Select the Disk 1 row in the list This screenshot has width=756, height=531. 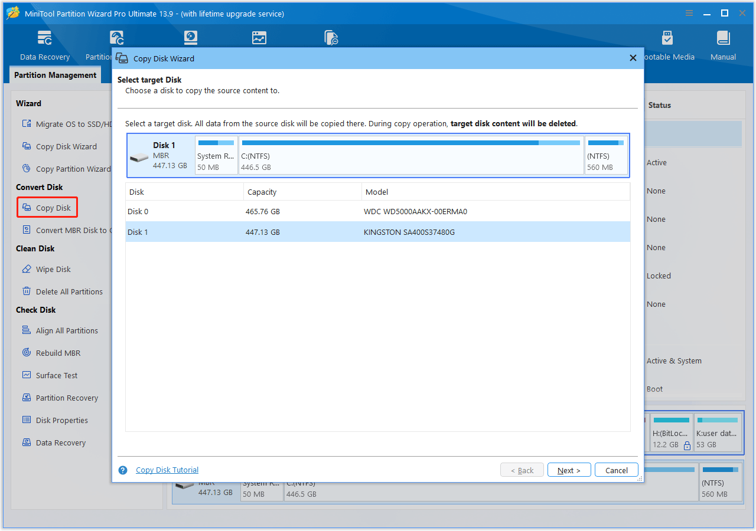pos(378,232)
